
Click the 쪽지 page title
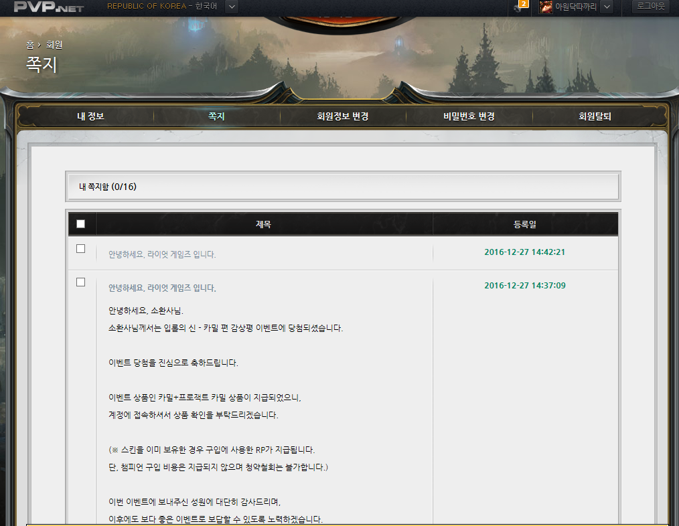[x=42, y=64]
